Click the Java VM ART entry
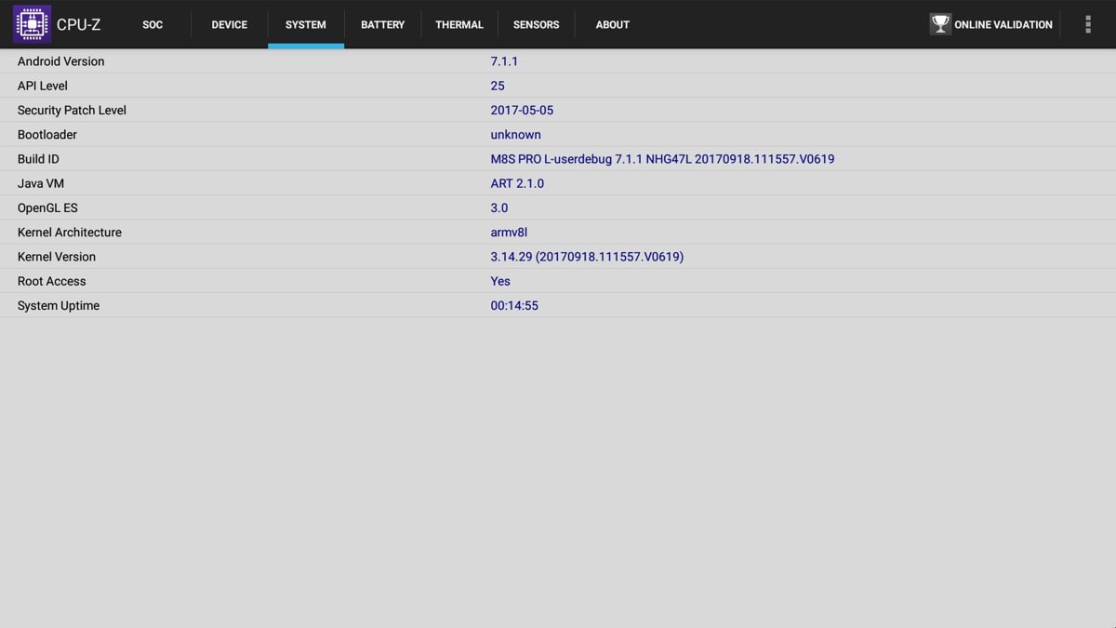This screenshot has height=628, width=1116. pos(517,183)
